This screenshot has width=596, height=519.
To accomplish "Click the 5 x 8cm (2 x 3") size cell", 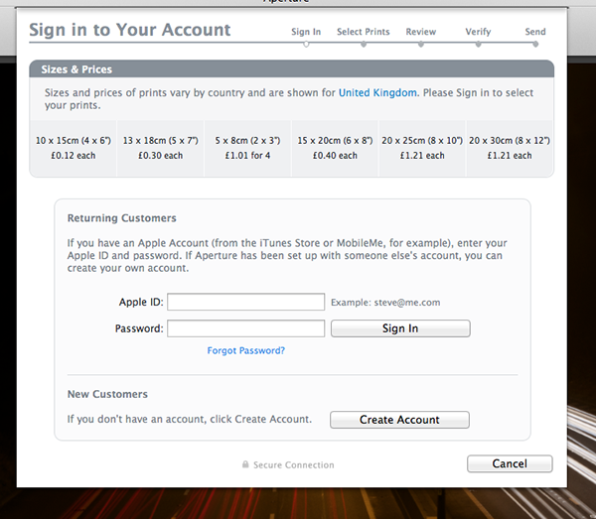I will pyautogui.click(x=247, y=148).
